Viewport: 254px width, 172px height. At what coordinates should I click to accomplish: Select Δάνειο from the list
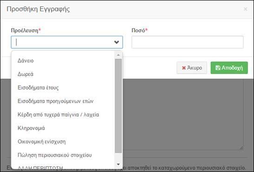click(26, 60)
